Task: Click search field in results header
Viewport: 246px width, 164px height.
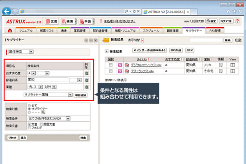Action: [206, 40]
